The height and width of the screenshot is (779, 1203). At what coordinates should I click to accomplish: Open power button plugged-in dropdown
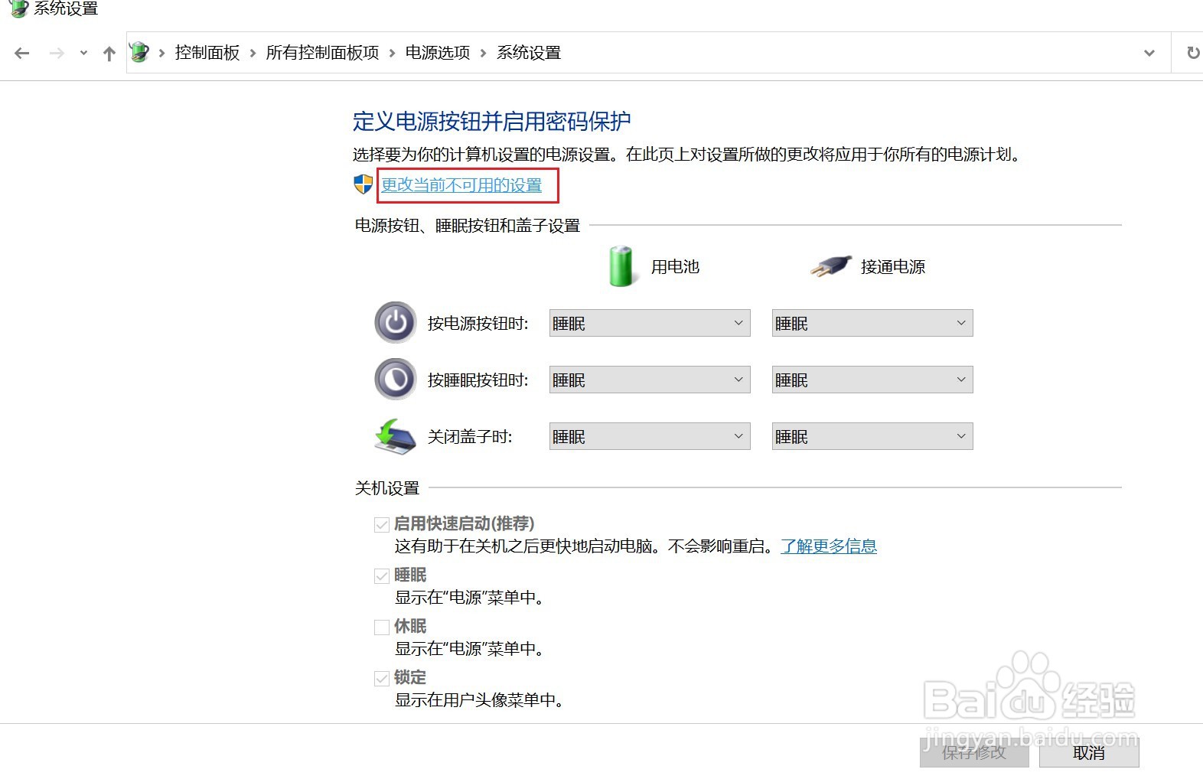point(872,323)
